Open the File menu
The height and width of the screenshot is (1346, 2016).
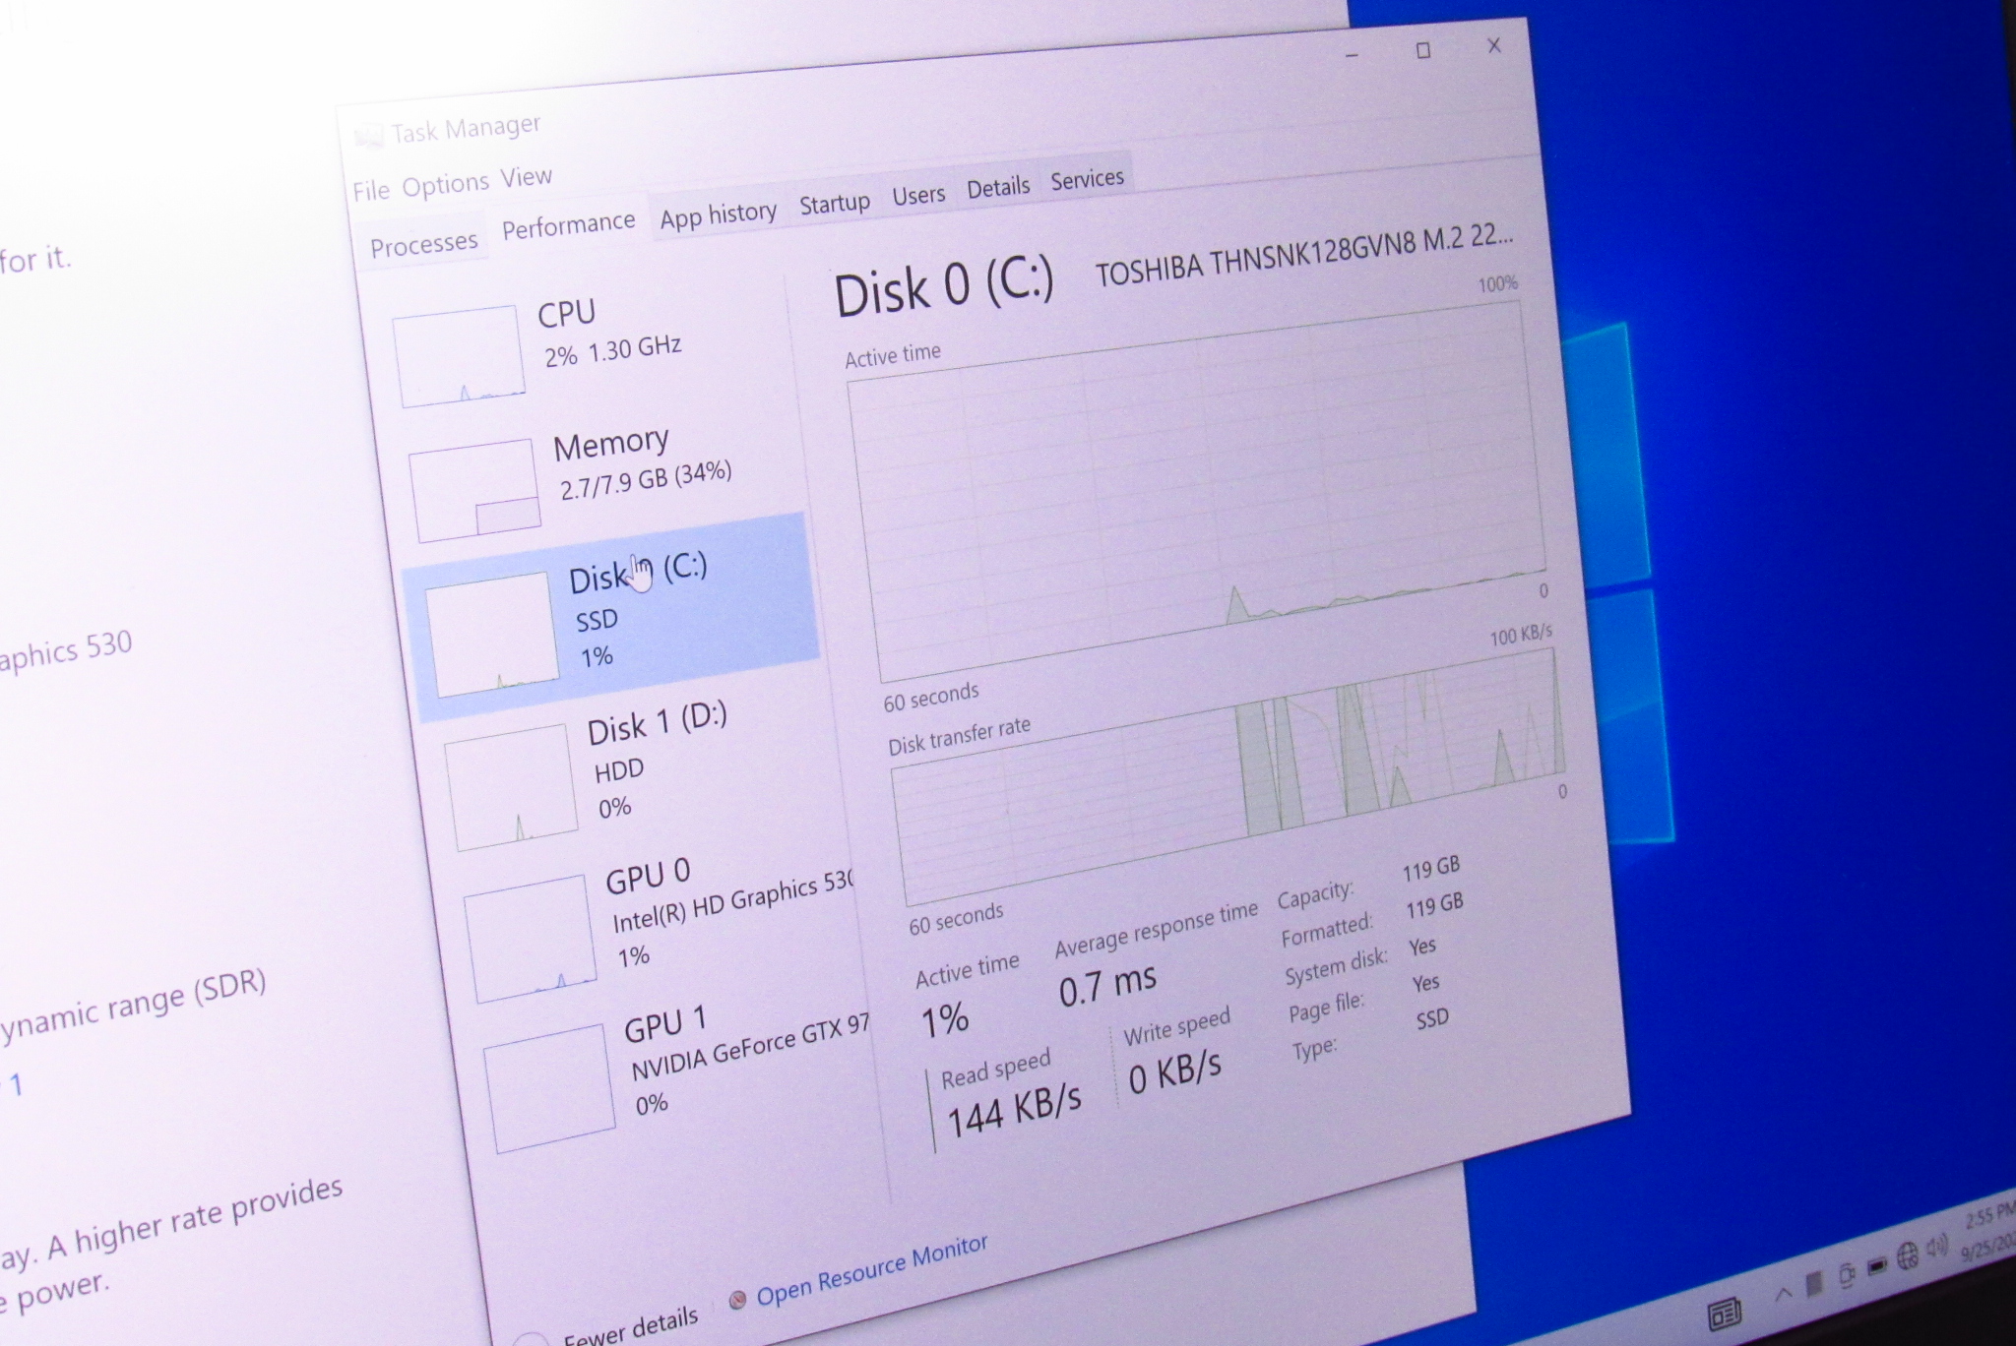click(371, 190)
